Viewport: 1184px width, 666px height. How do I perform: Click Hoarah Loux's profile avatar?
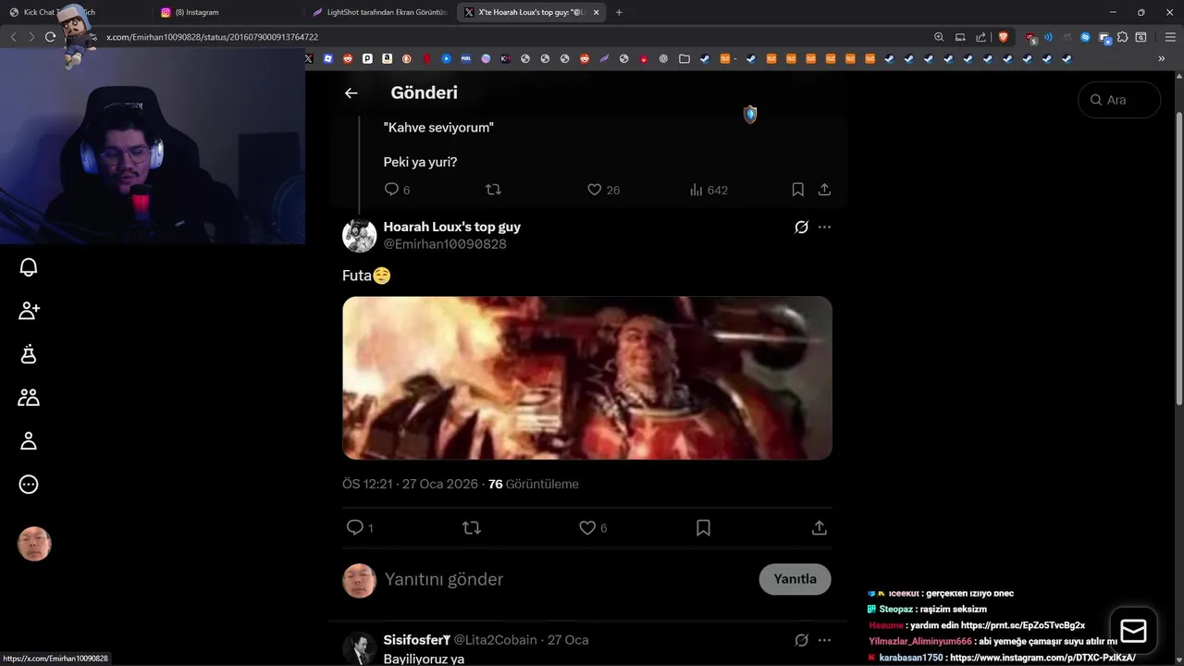click(360, 236)
